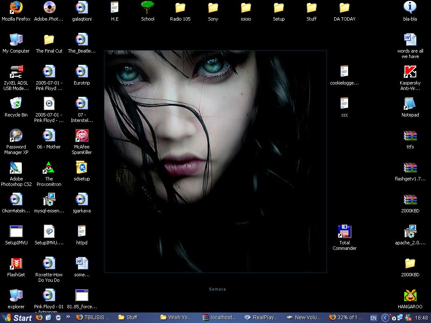Click the taskbar clock 16:48
The image size is (431, 323).
(421, 318)
